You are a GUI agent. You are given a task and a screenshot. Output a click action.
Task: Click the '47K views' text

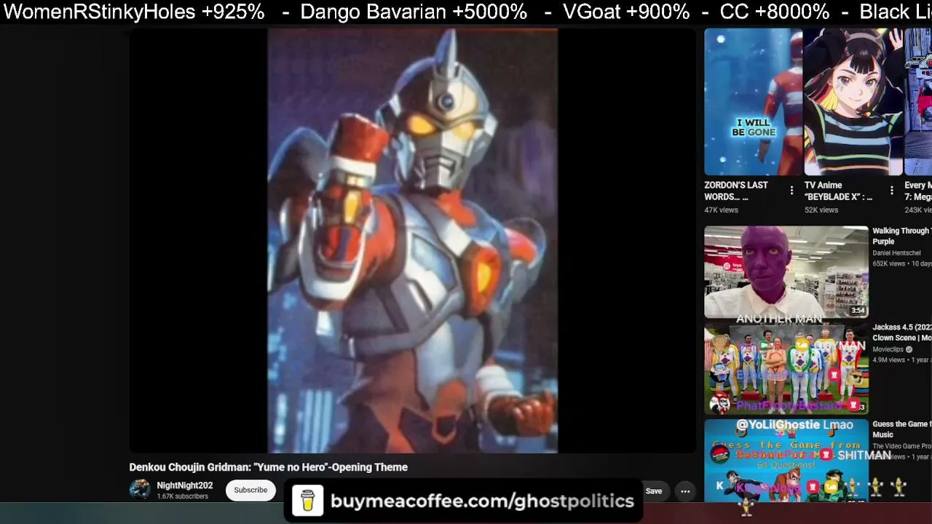pyautogui.click(x=721, y=210)
